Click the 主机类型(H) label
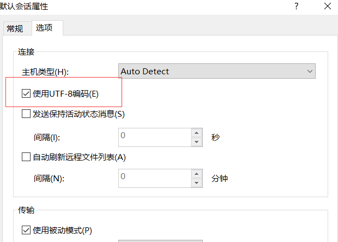Image resolution: width=338 pixels, height=242 pixels. pyautogui.click(x=45, y=72)
